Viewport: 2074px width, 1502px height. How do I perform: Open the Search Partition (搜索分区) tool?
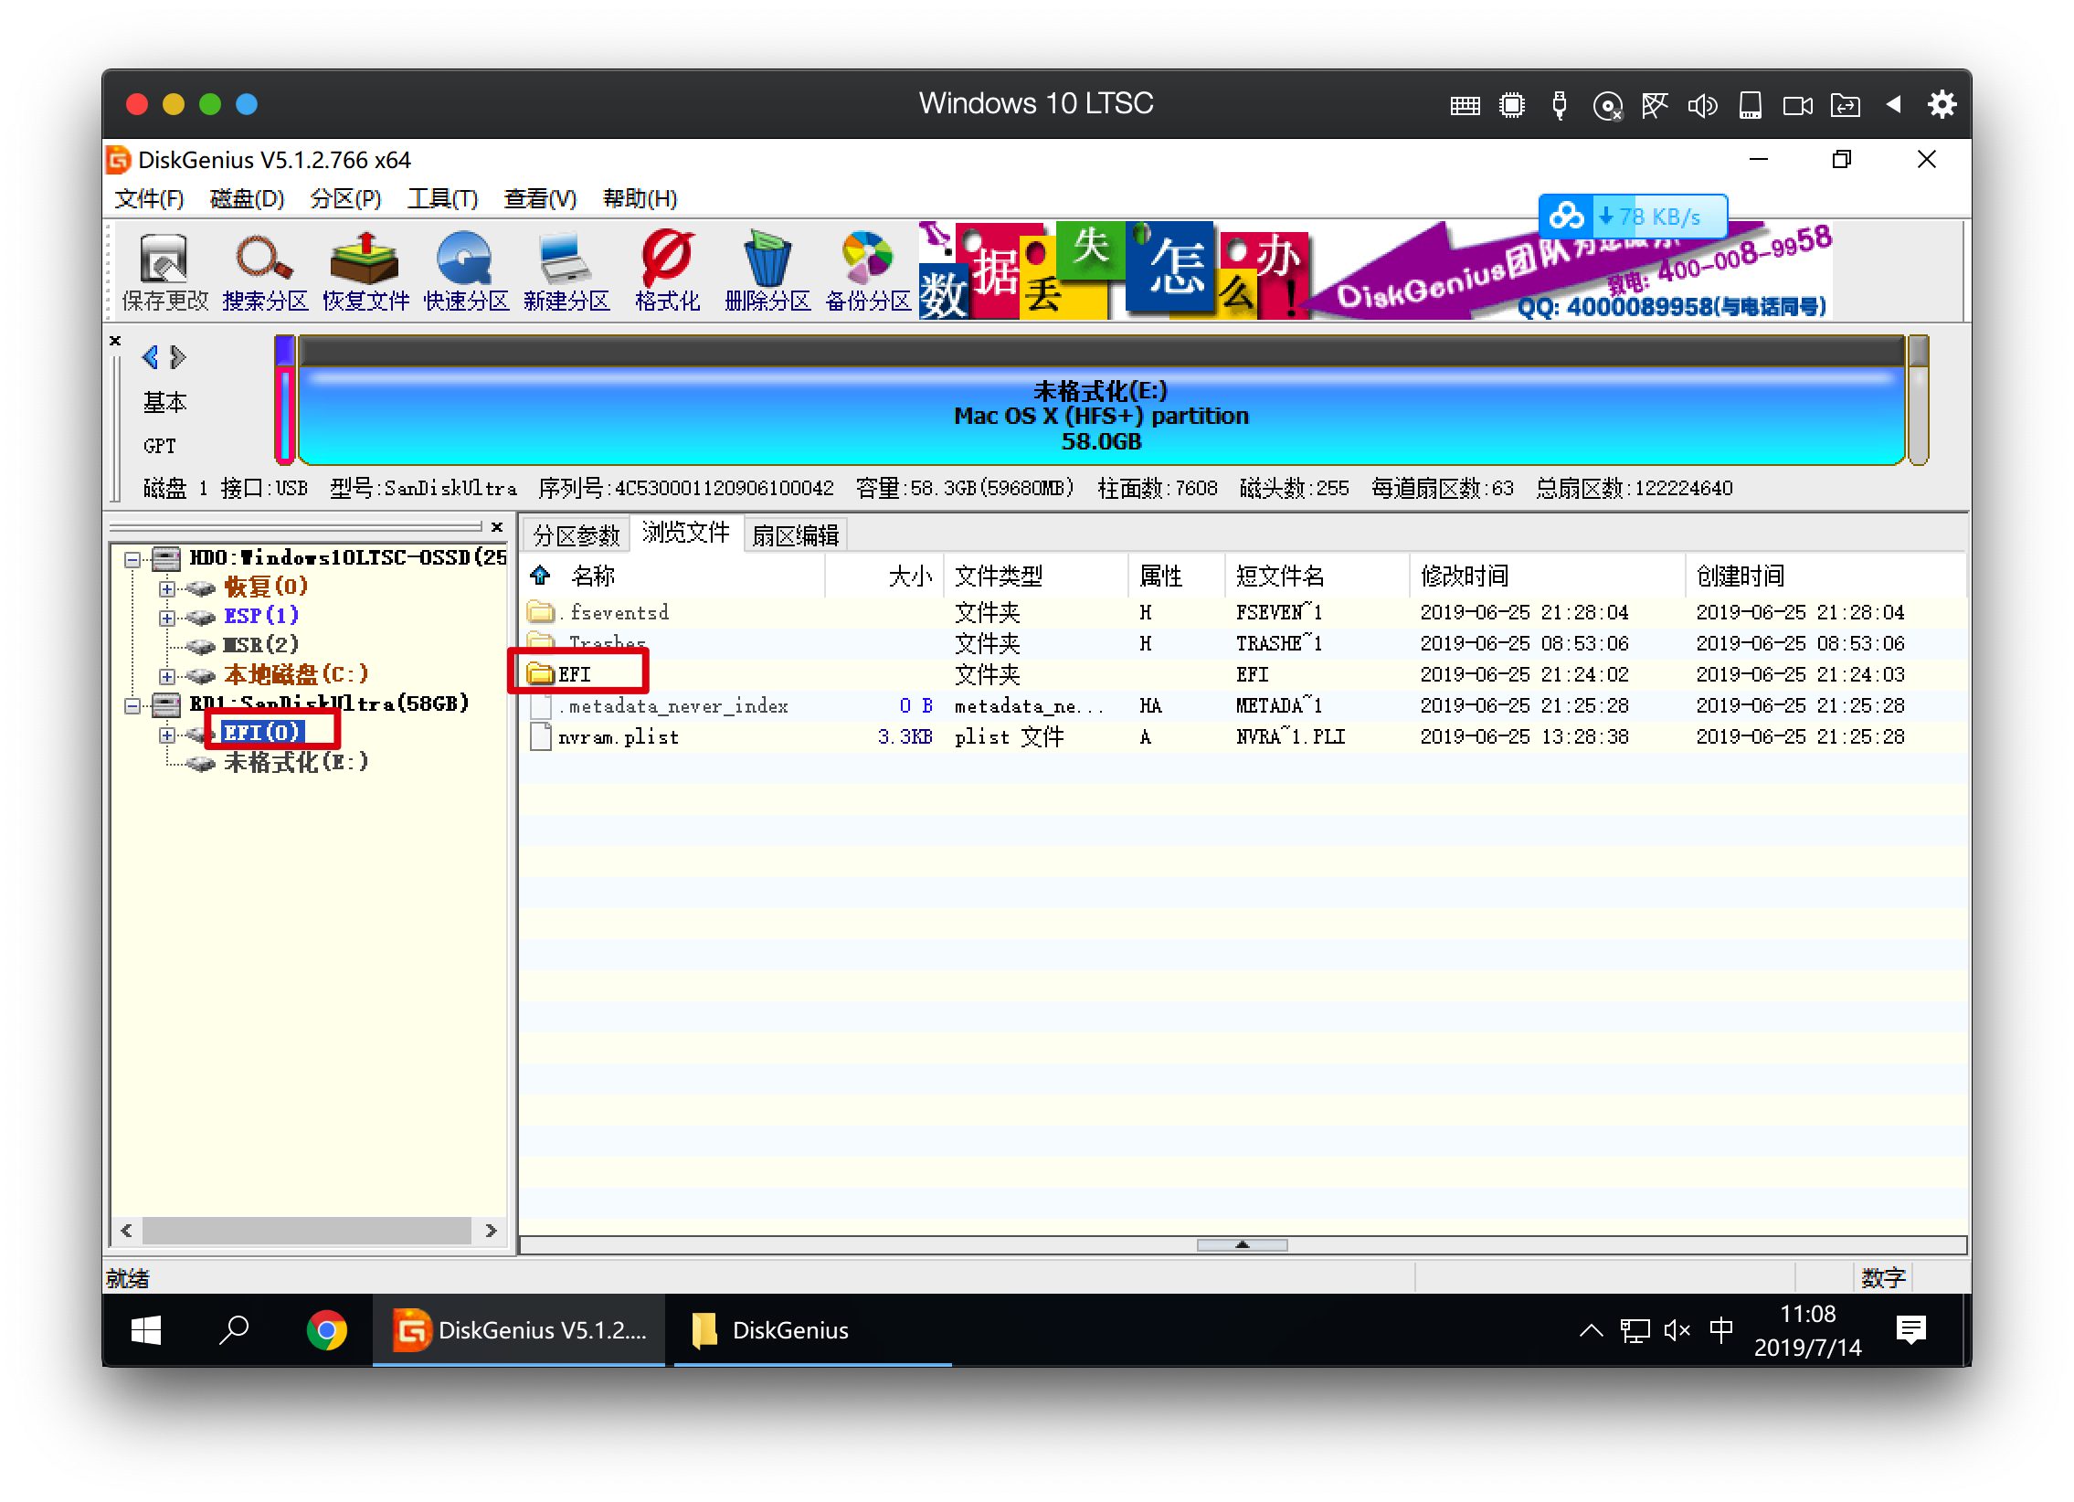[265, 271]
